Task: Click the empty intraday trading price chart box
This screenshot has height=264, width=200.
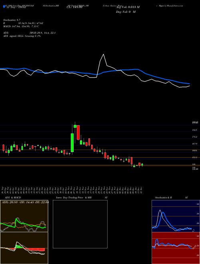Action: pyautogui.click(x=80, y=224)
